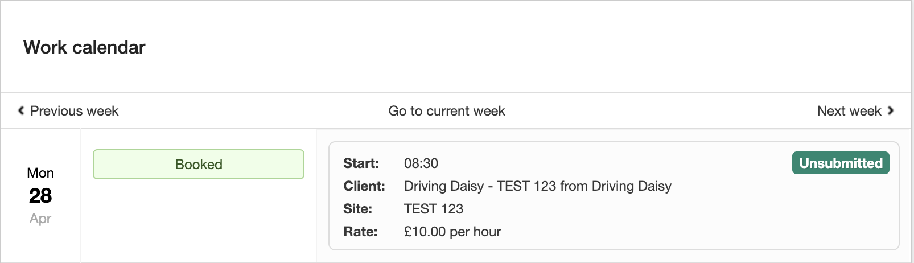Click the Unsubmitted status badge
Image resolution: width=914 pixels, height=263 pixels.
pos(841,163)
